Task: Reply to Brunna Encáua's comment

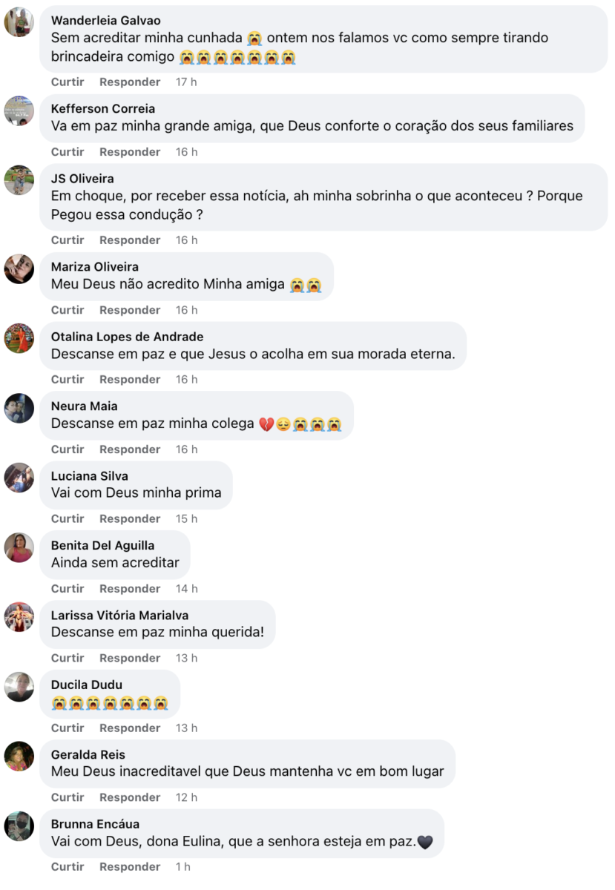Action: (x=130, y=866)
